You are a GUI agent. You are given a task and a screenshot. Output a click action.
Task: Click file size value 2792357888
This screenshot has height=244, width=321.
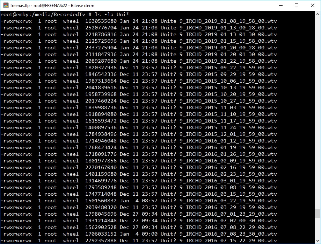(x=101, y=240)
